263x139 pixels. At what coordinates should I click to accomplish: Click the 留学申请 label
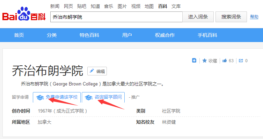[20, 97]
